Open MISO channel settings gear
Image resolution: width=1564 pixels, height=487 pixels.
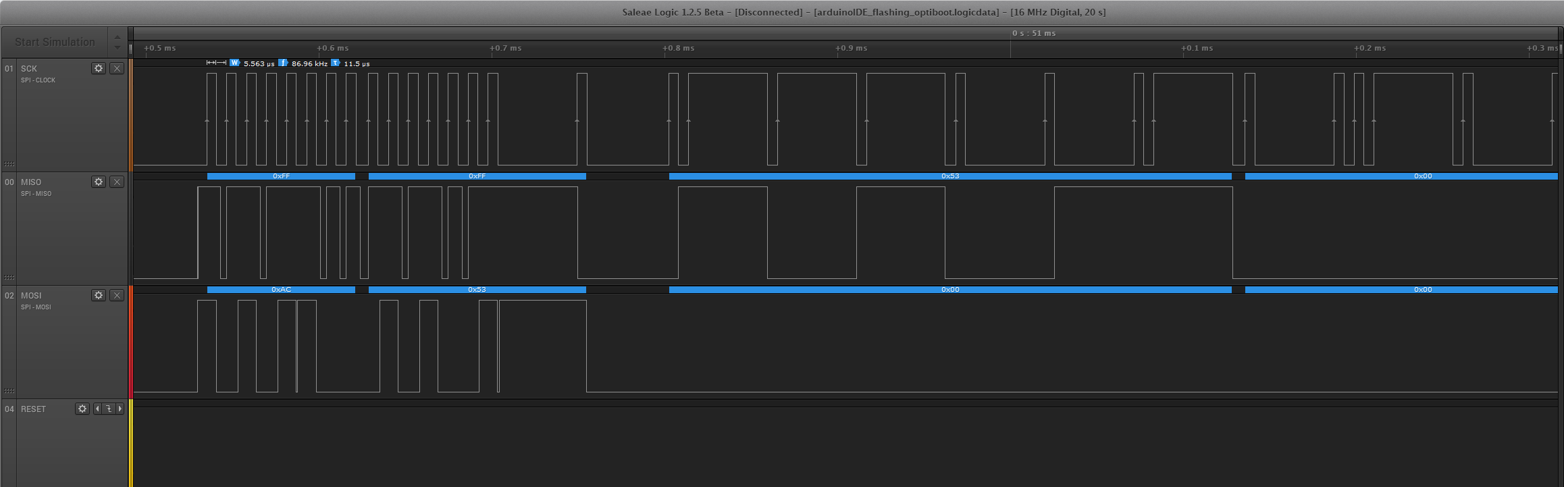click(99, 182)
